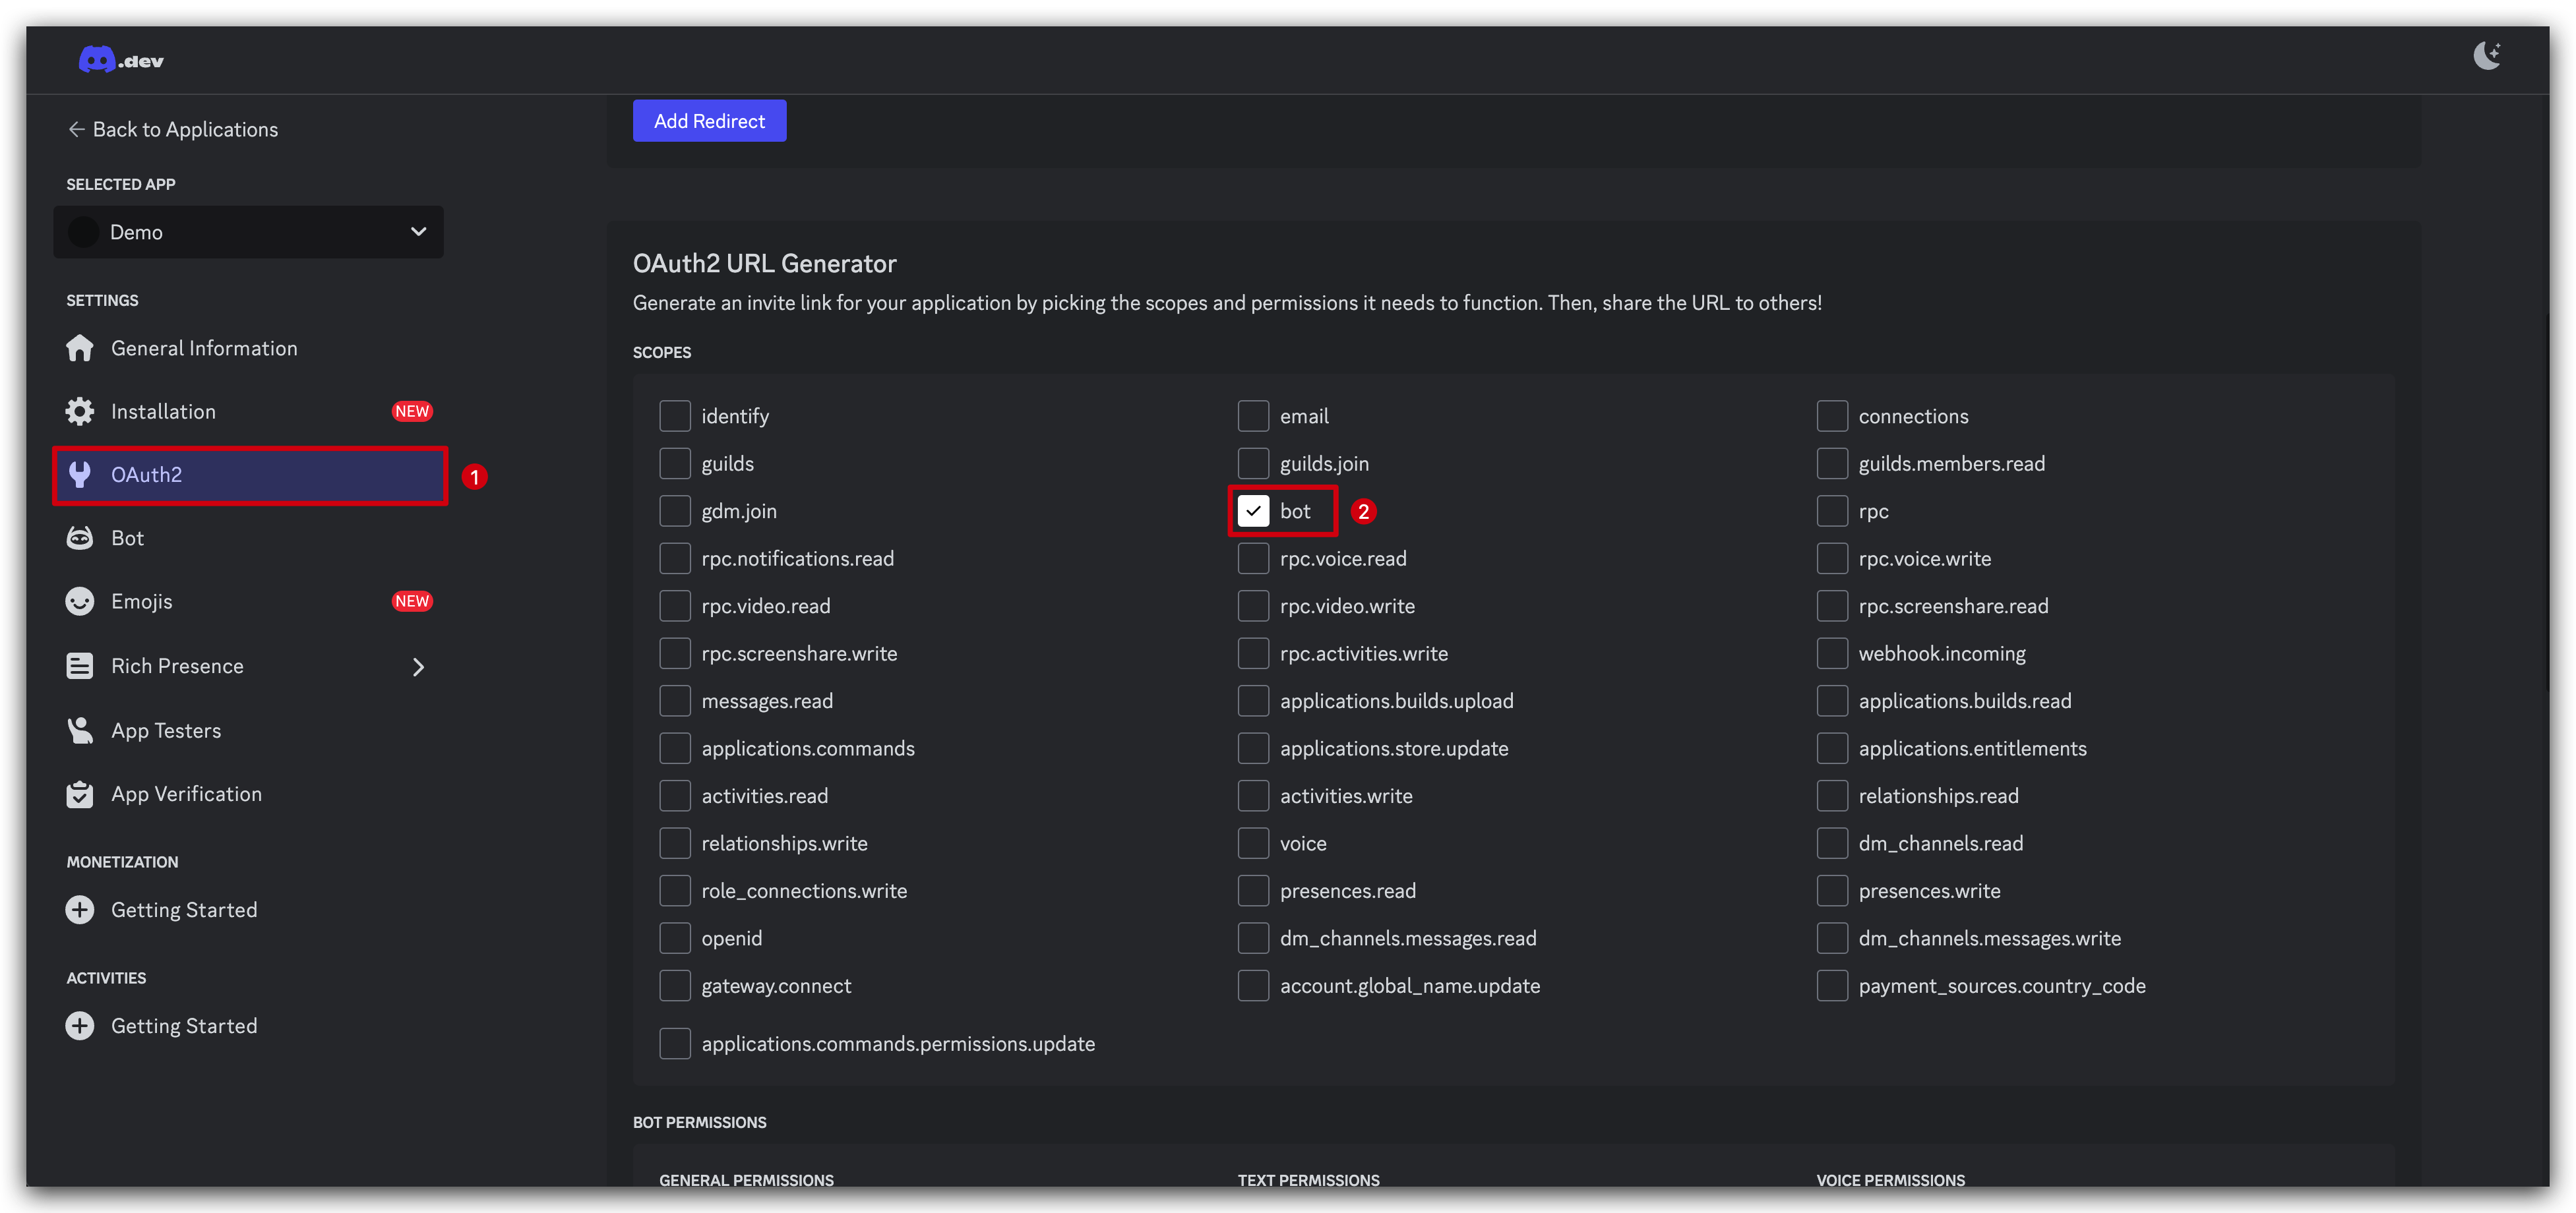Check the guilds scope
The height and width of the screenshot is (1213, 2576).
point(675,463)
